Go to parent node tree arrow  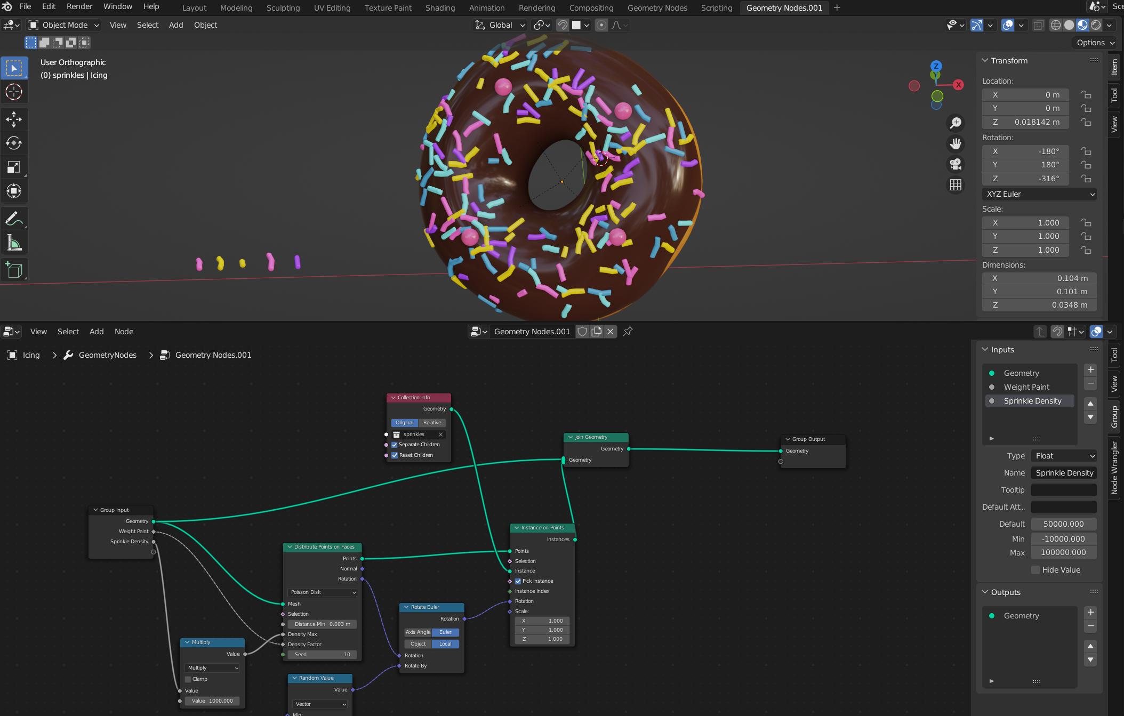click(x=1040, y=332)
